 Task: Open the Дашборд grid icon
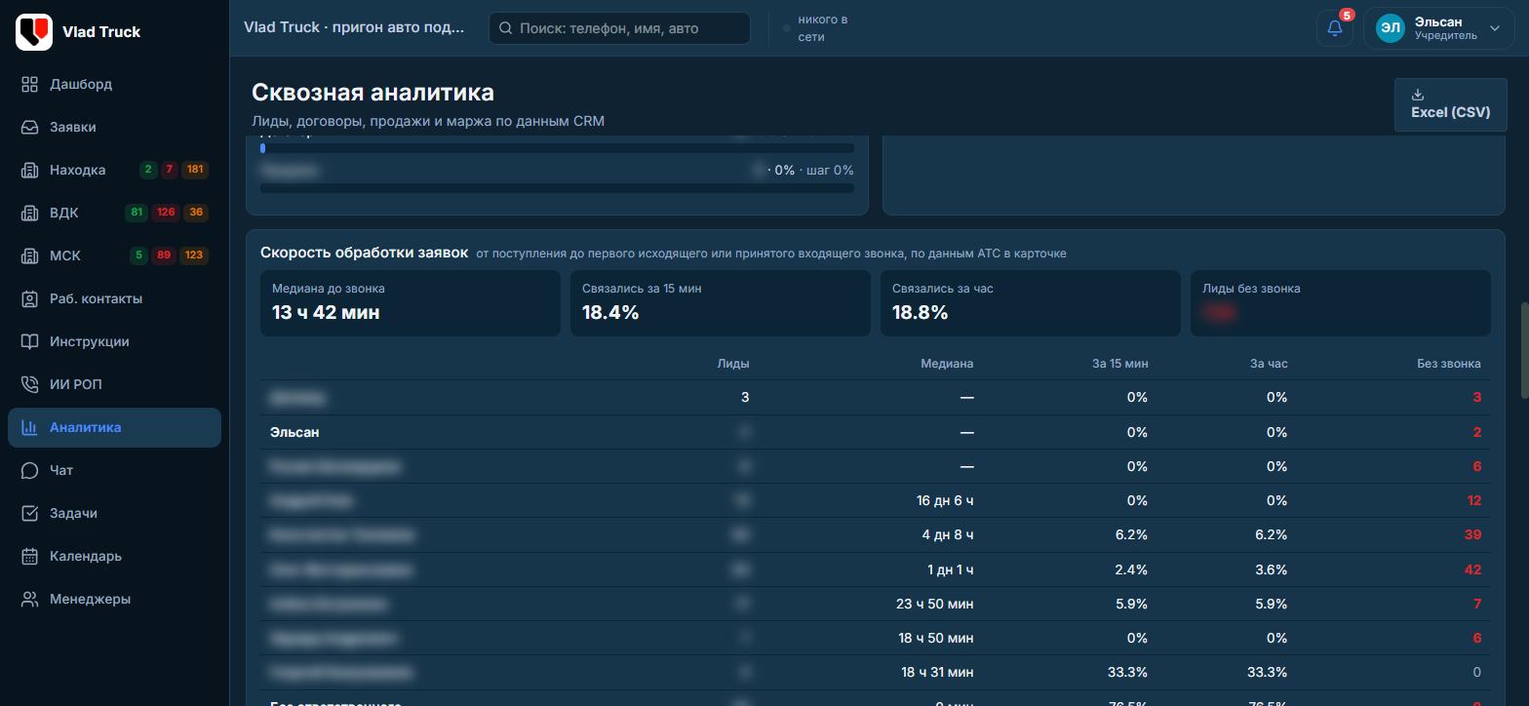pos(30,85)
